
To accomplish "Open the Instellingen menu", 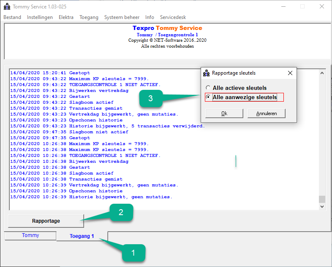I will coord(40,17).
